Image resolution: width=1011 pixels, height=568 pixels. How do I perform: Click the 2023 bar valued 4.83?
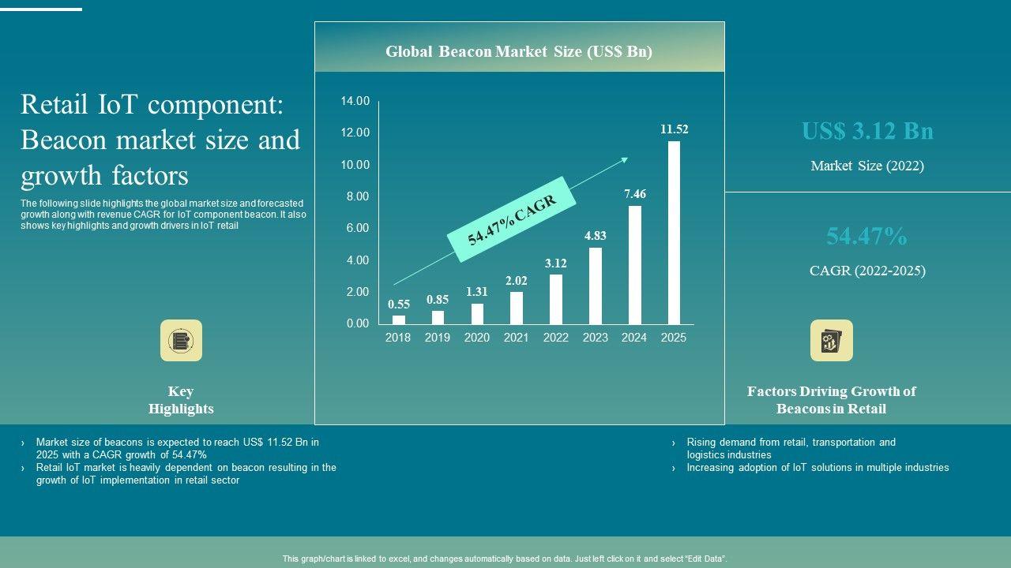click(x=596, y=286)
